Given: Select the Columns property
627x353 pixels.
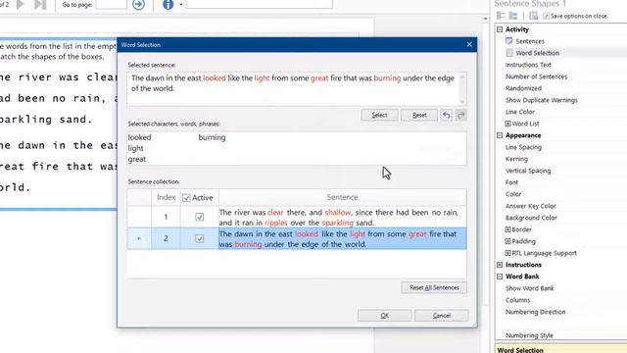Looking at the screenshot, I should [x=518, y=300].
